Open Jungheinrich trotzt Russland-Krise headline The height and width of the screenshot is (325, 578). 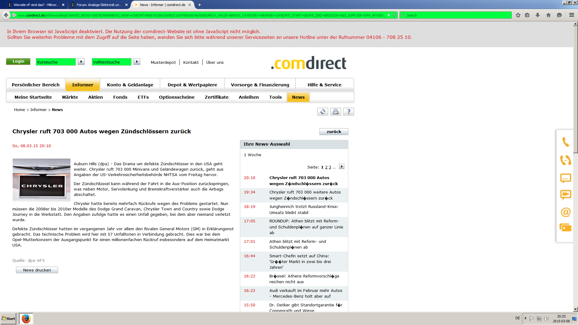click(x=304, y=209)
